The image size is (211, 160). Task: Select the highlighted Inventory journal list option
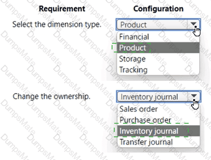pyautogui.click(x=158, y=131)
